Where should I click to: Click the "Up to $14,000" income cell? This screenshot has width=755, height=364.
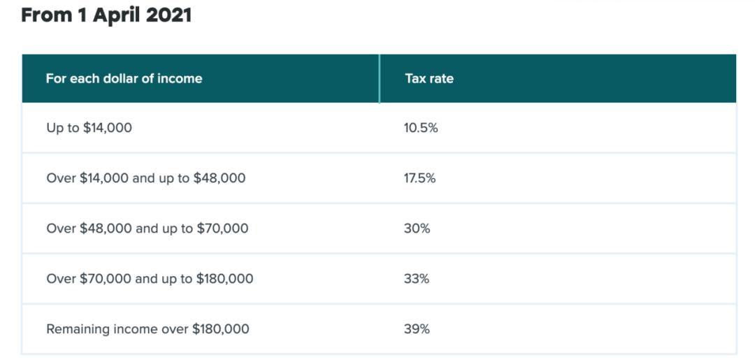click(89, 128)
